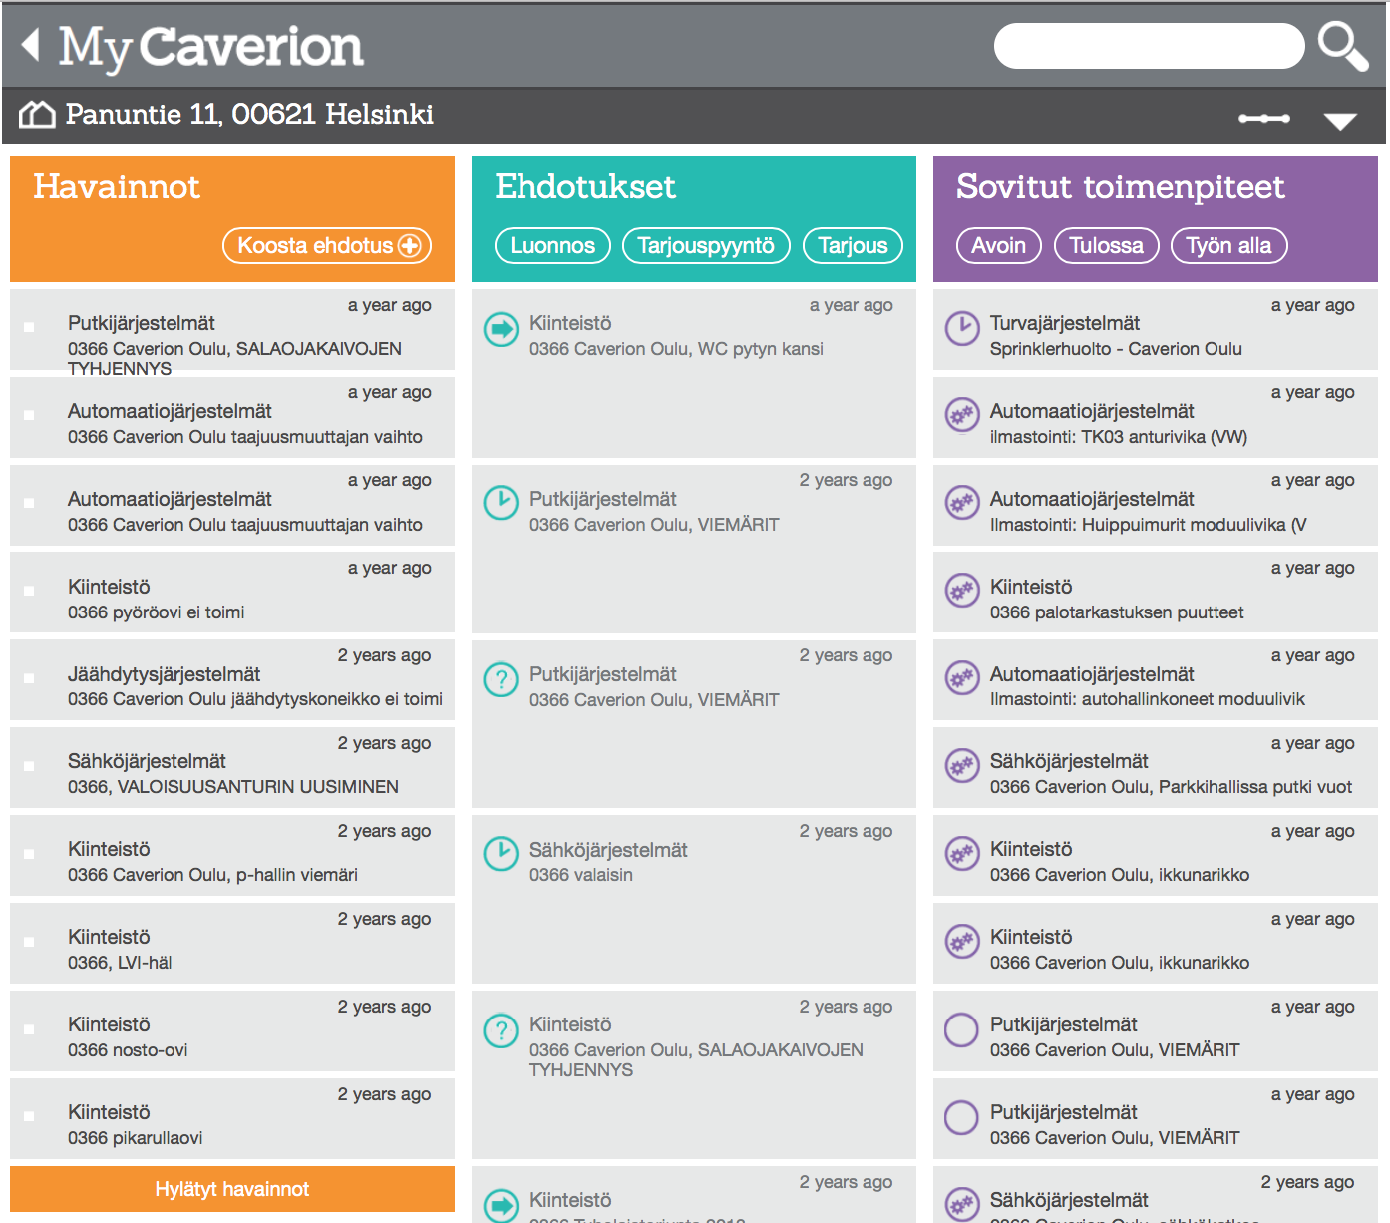Open Hylätyt havainnot rejected observations
This screenshot has width=1390, height=1223.
pos(232,1189)
